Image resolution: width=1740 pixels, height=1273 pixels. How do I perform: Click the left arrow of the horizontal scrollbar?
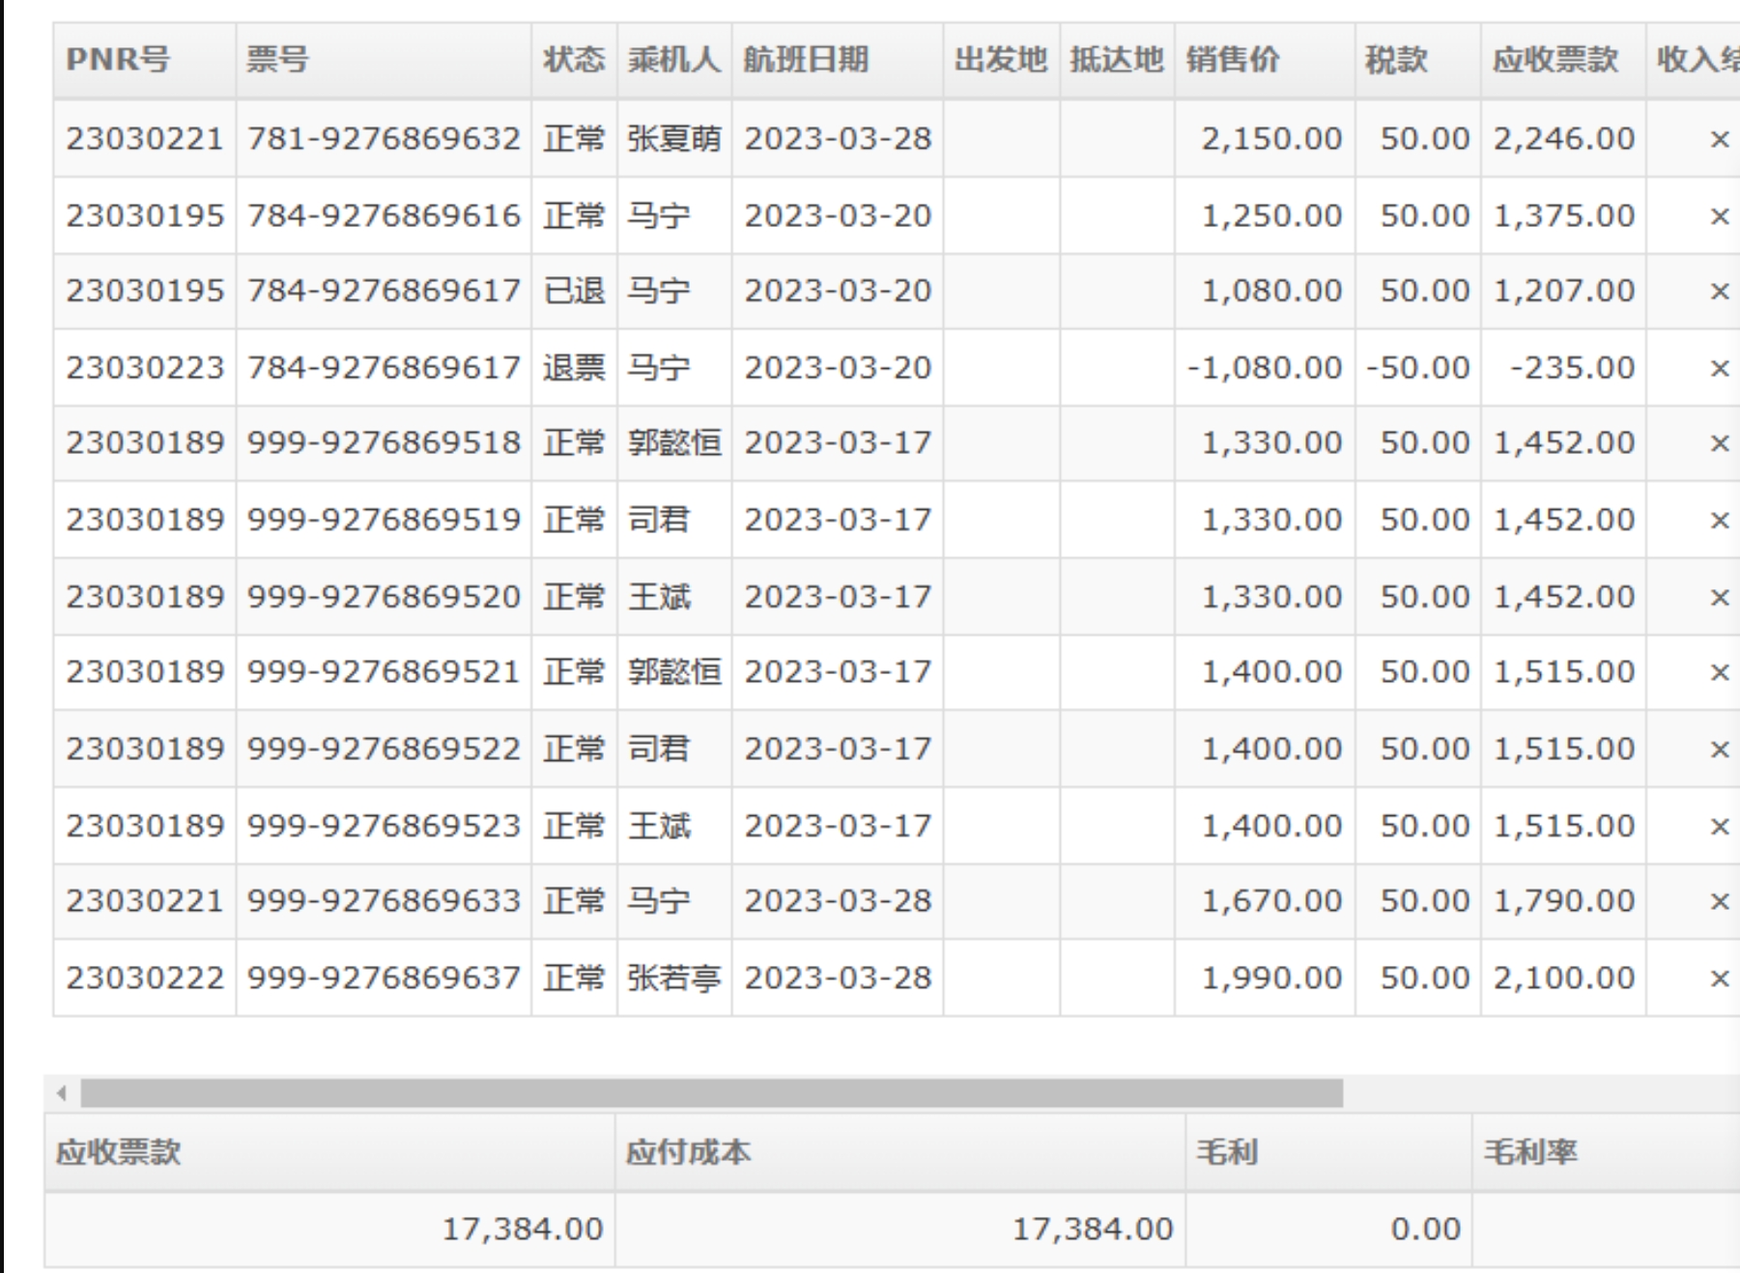62,1093
